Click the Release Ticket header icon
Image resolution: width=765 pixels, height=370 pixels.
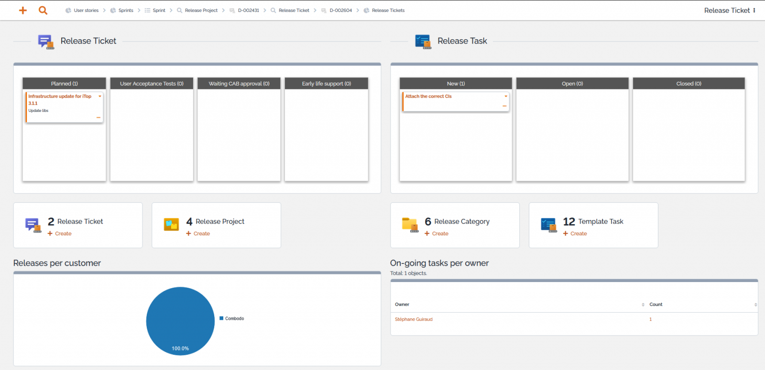tap(46, 42)
